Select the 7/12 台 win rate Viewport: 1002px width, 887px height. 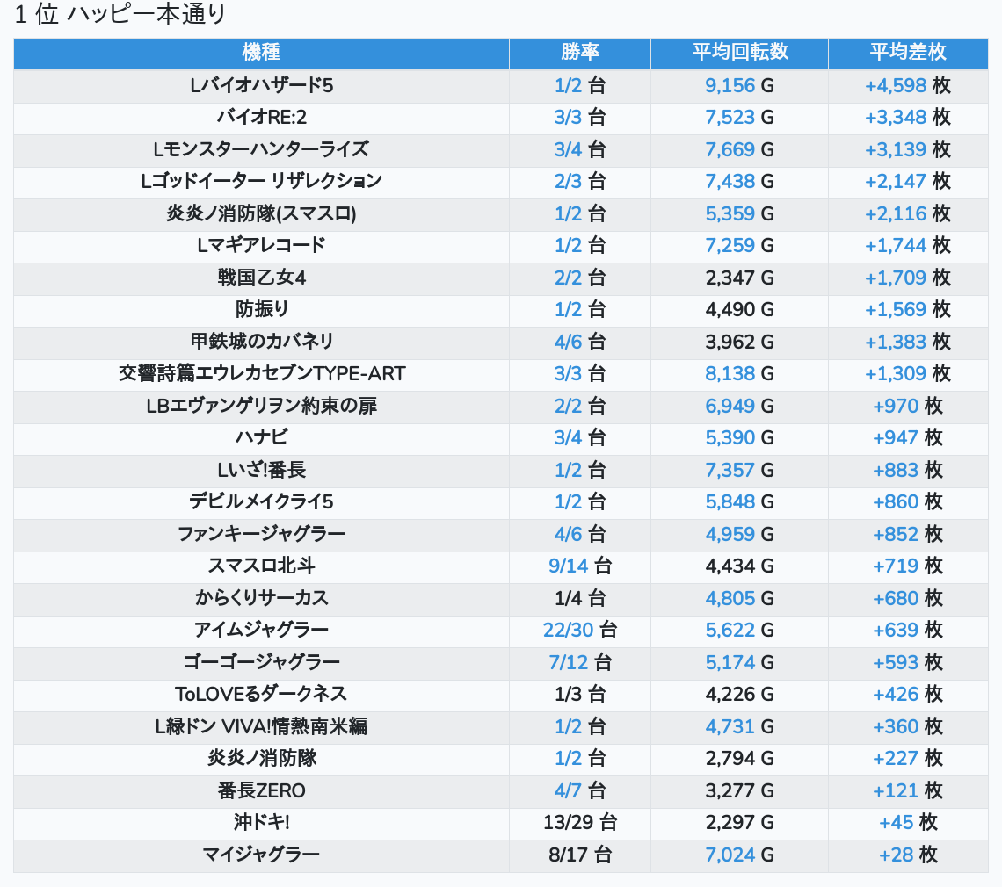point(579,662)
